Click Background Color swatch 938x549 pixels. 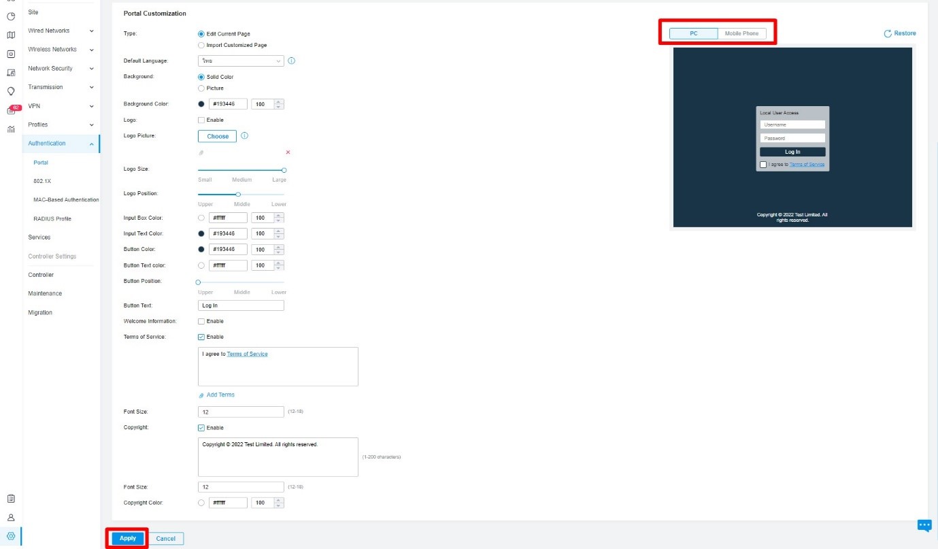coord(201,104)
